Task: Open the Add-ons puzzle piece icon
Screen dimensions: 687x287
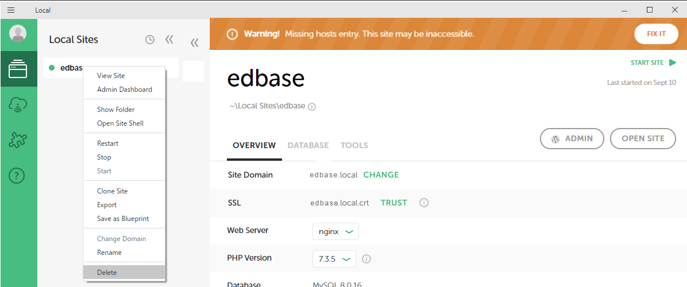Action: 18,140
